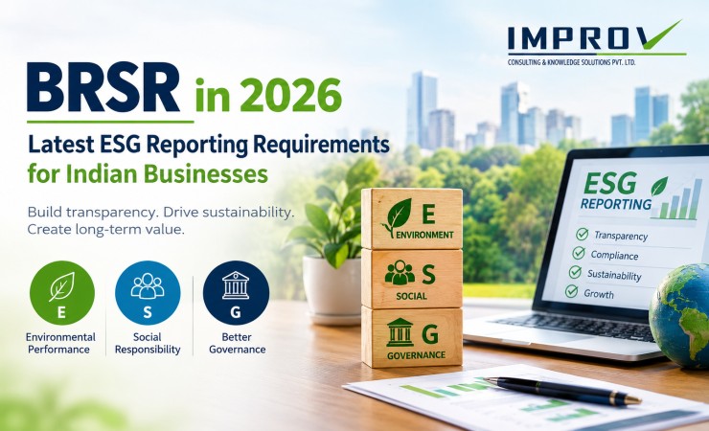Image resolution: width=709 pixels, height=431 pixels.
Task: Click the building icon on Governance wooden block
Action: click(400, 332)
